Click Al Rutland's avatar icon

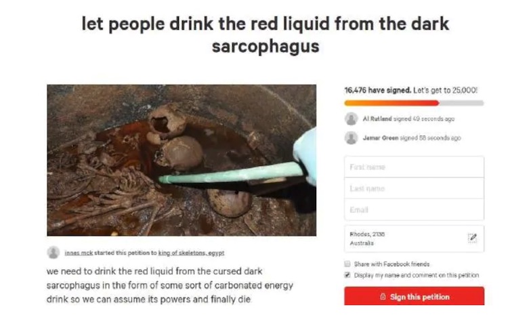[x=351, y=119]
